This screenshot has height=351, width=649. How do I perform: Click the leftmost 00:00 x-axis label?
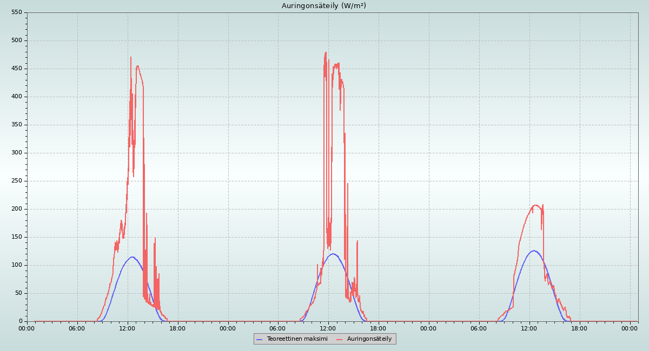click(27, 328)
